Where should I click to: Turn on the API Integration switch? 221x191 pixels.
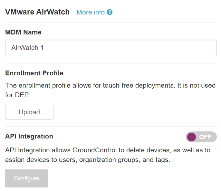201,137
